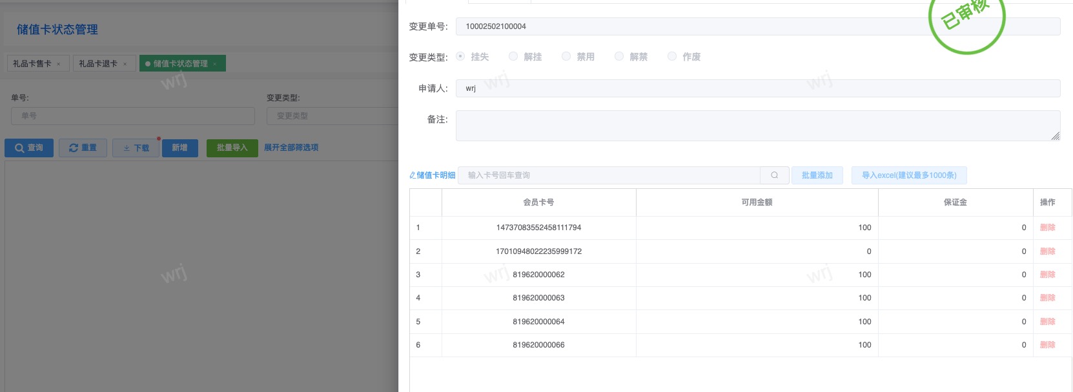The height and width of the screenshot is (392, 1073).
Task: Switch to the 礼品卡售卡 tab
Action: point(32,64)
